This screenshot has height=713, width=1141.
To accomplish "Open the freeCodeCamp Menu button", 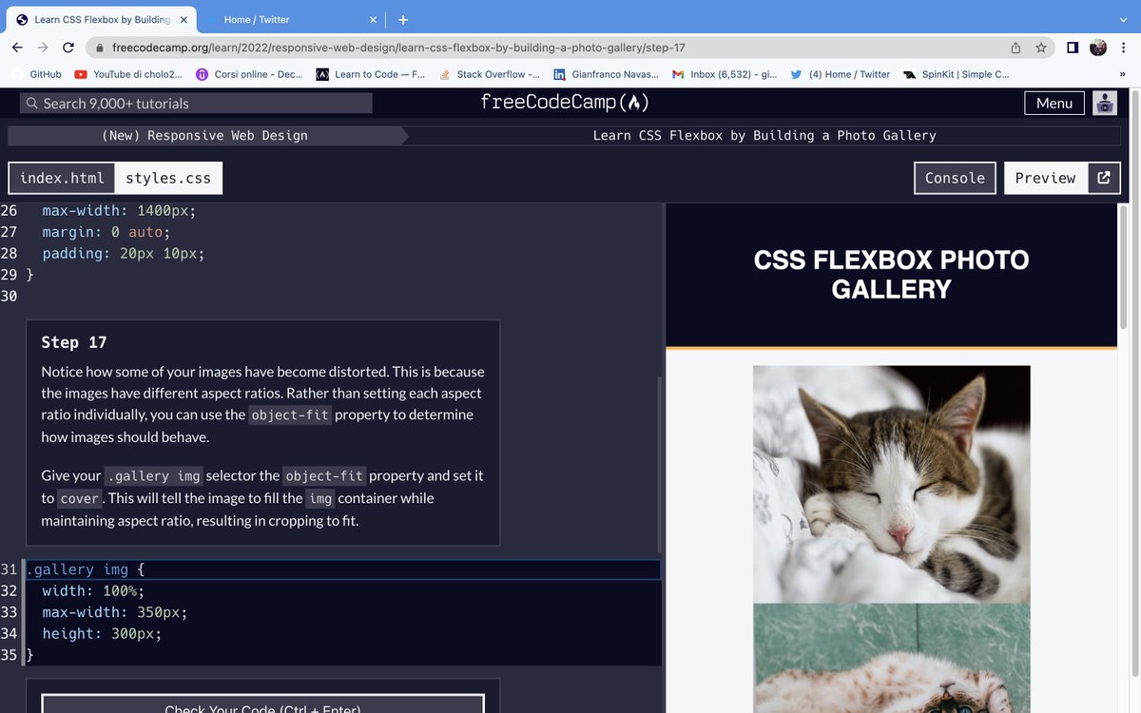I will coord(1054,103).
